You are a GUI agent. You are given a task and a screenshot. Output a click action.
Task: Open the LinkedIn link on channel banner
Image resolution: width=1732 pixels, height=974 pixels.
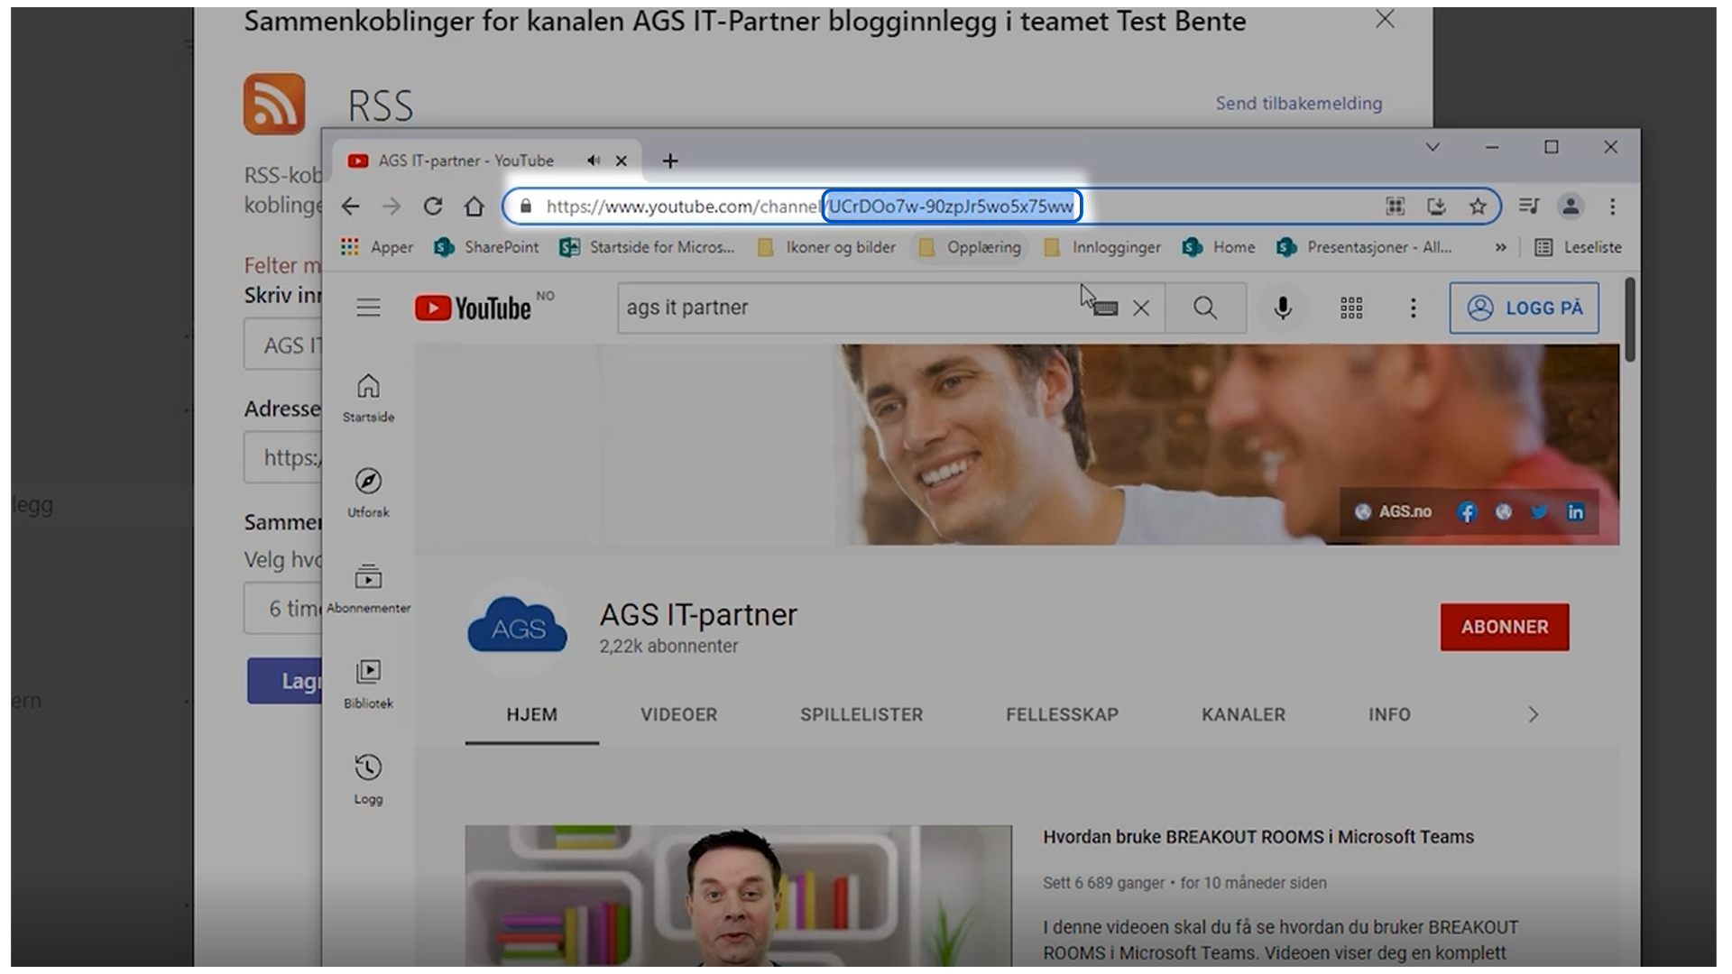pyautogui.click(x=1575, y=512)
